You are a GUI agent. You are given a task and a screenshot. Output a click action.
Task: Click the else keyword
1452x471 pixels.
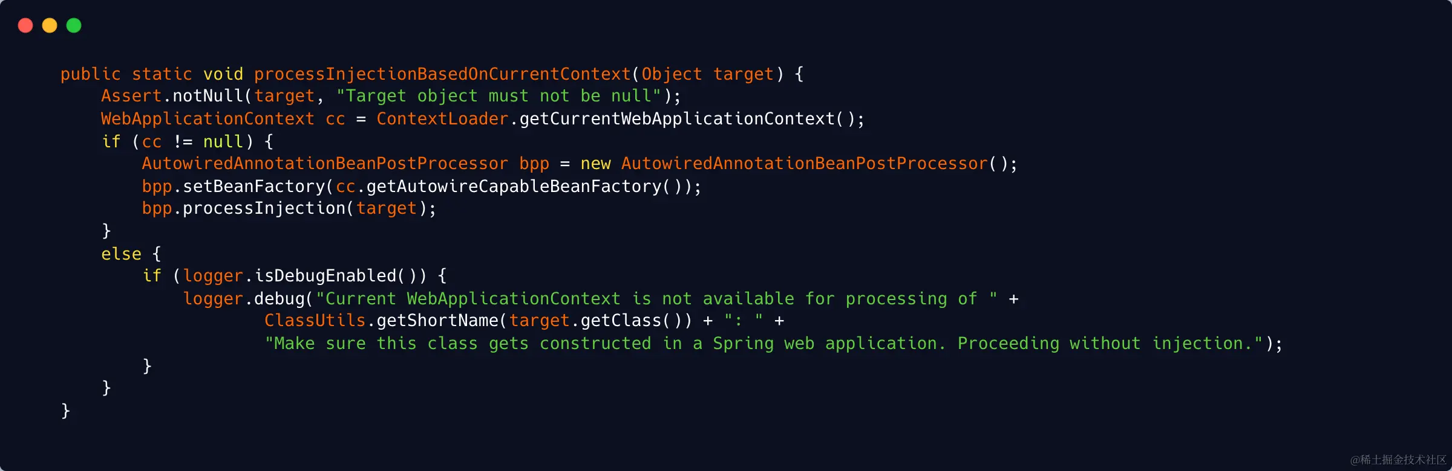click(121, 254)
